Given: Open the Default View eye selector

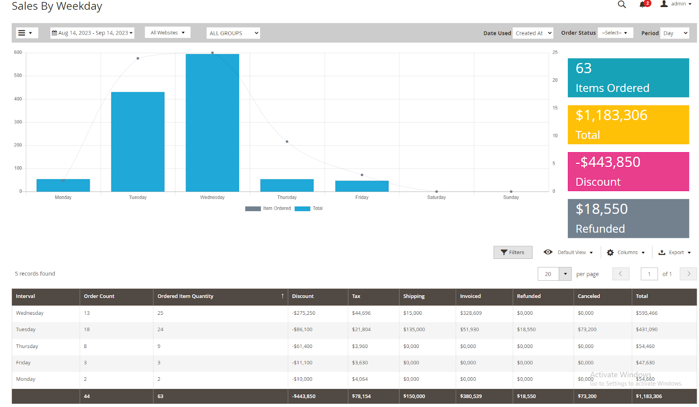Looking at the screenshot, I should pos(548,252).
